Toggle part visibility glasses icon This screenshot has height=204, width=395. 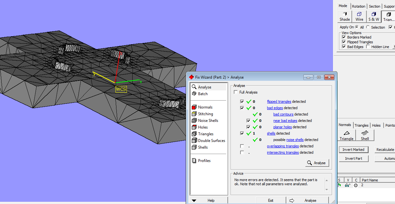(x=348, y=185)
